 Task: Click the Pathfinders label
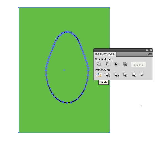pyautogui.click(x=102, y=70)
